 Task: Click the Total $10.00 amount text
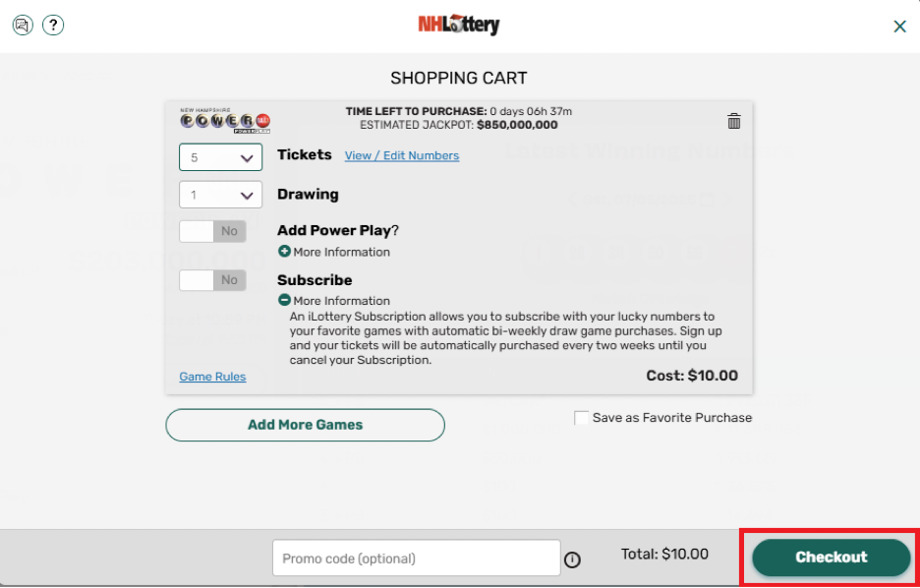coord(664,554)
